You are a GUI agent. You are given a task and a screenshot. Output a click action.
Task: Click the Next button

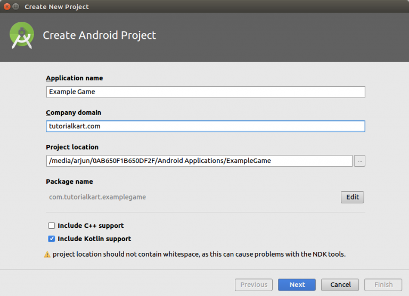coord(297,285)
